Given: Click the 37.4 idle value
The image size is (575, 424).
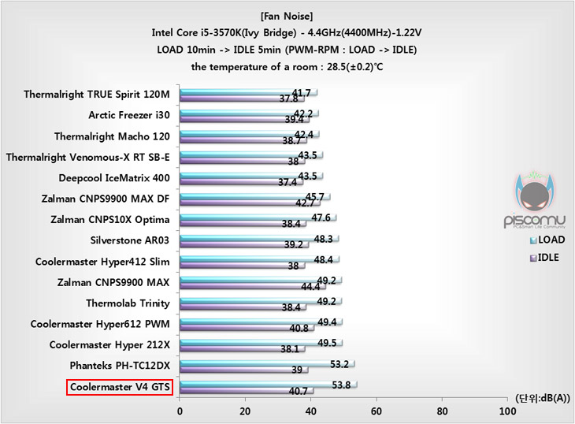Looking at the screenshot, I should point(287,182).
